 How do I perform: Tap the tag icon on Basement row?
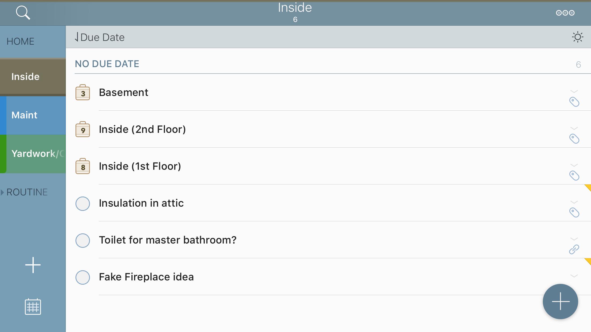click(574, 102)
